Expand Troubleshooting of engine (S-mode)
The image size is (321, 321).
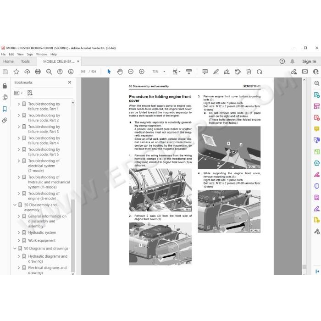click(19, 194)
